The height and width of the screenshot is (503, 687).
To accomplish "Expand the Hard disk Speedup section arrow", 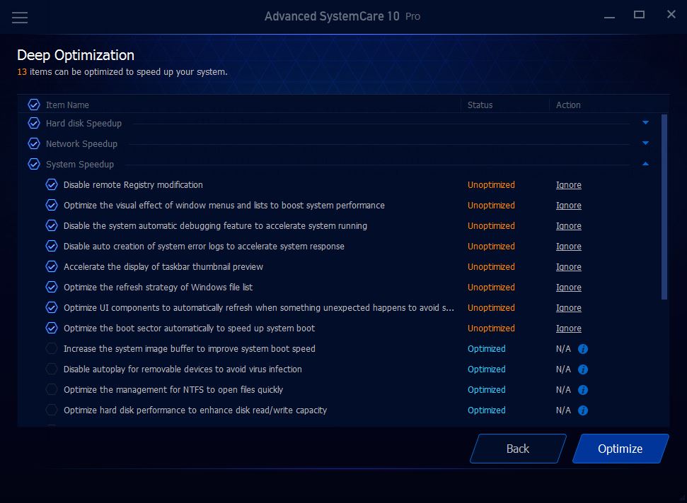I will 645,123.
